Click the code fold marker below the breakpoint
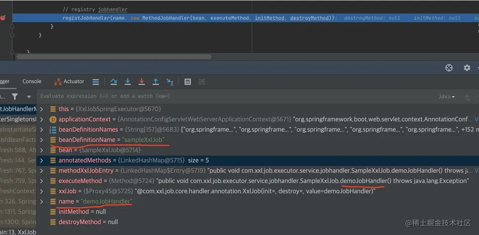The height and width of the screenshot is (235, 479). coord(12,27)
